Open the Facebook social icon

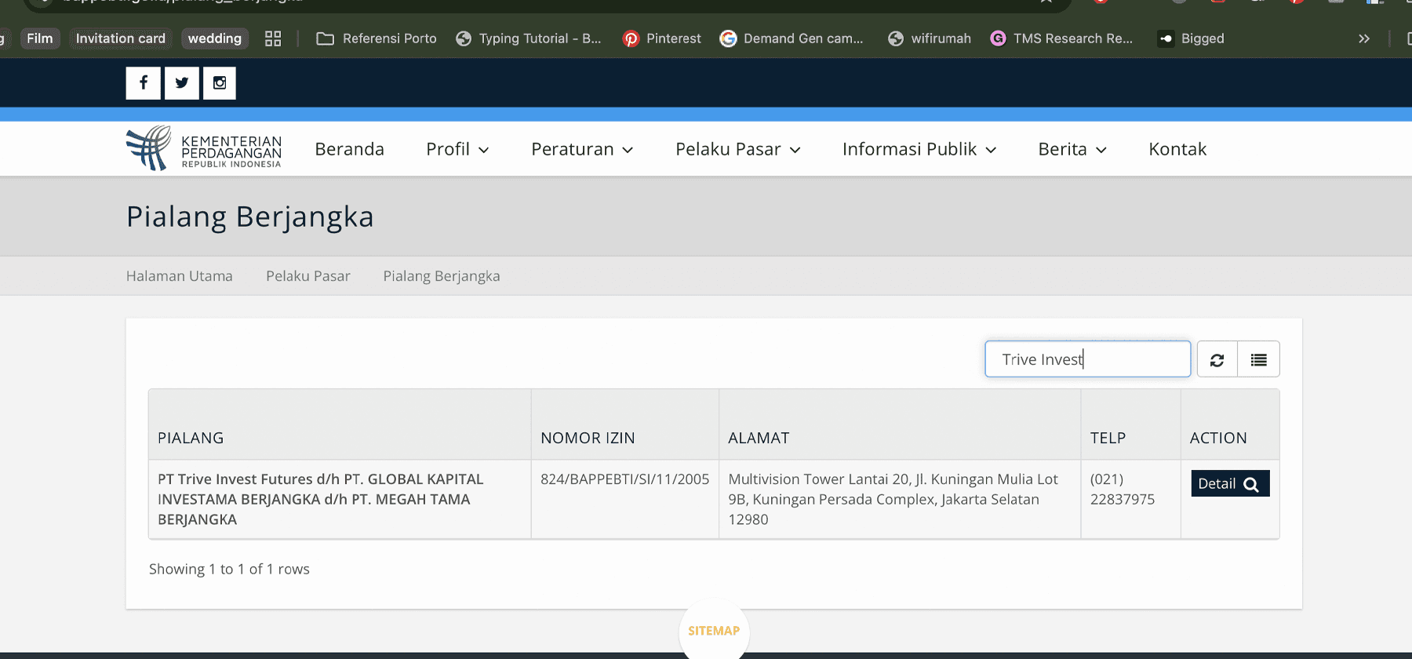[x=144, y=83]
